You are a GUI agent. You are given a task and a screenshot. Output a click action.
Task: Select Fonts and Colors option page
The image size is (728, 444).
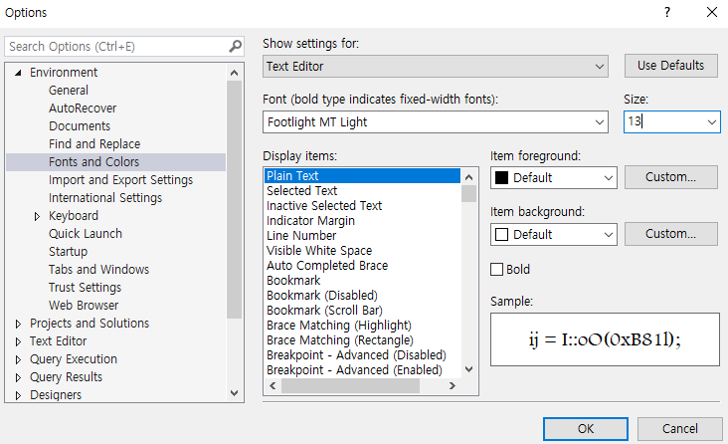(93, 162)
